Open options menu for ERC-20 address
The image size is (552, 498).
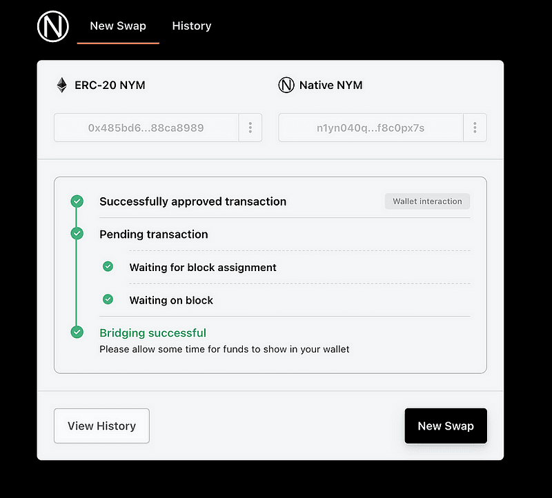click(x=250, y=128)
